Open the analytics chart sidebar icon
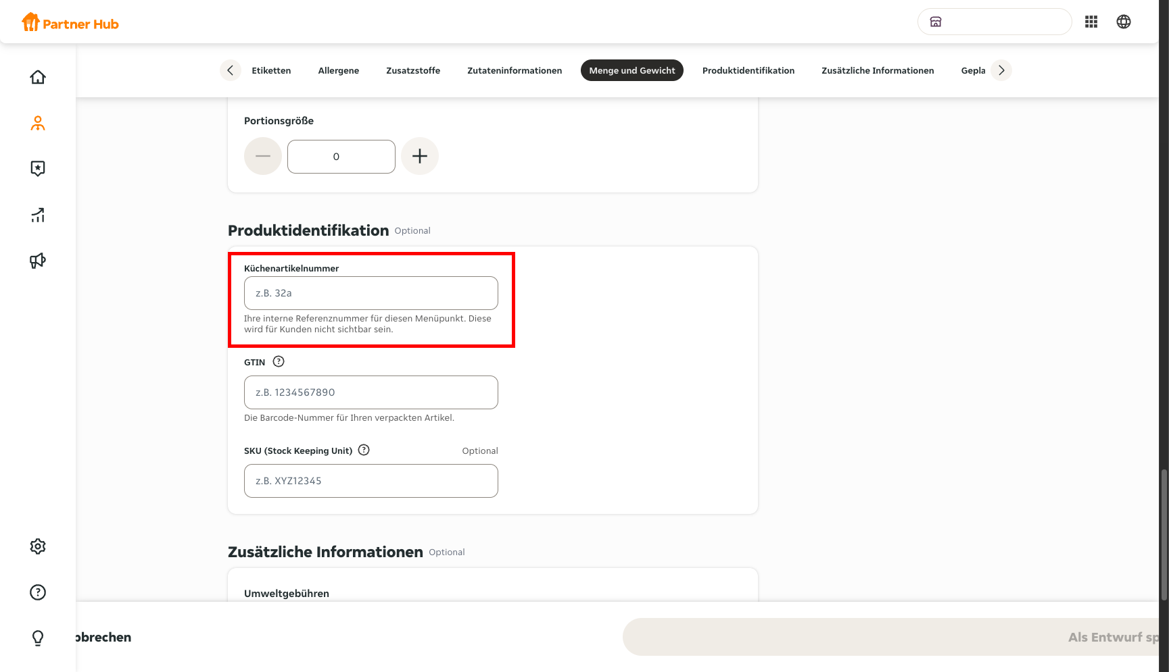This screenshot has height=672, width=1169. [x=38, y=215]
